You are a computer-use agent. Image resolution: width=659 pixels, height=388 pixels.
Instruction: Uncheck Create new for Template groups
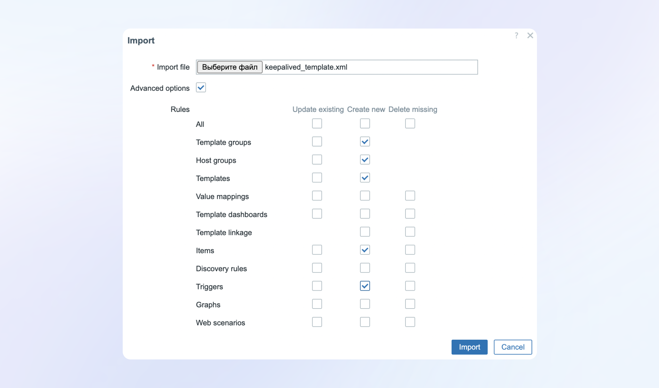pos(365,142)
